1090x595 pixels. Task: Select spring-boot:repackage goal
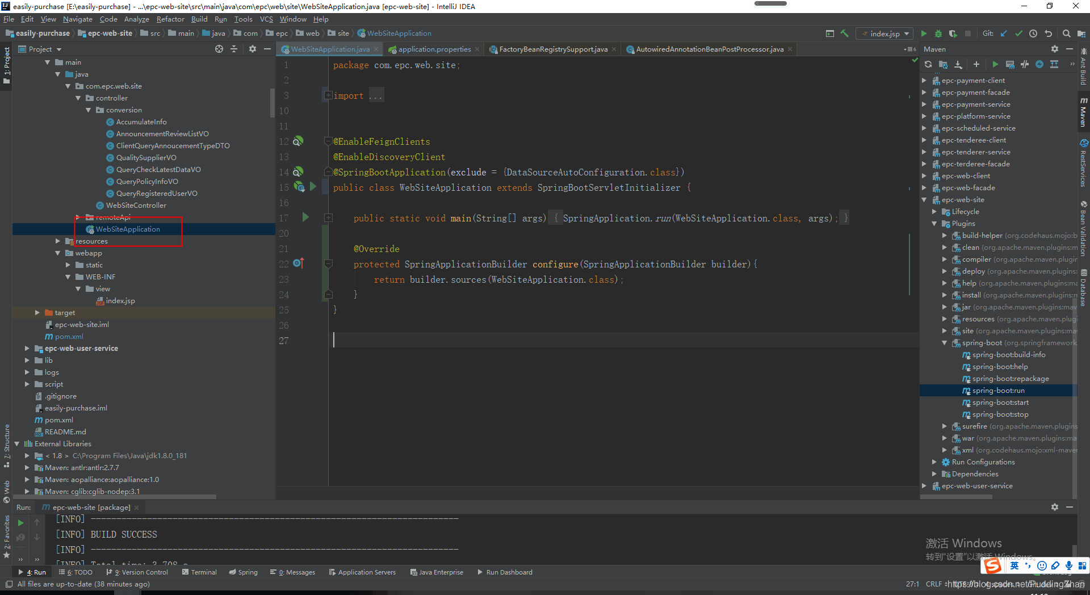pyautogui.click(x=1011, y=379)
